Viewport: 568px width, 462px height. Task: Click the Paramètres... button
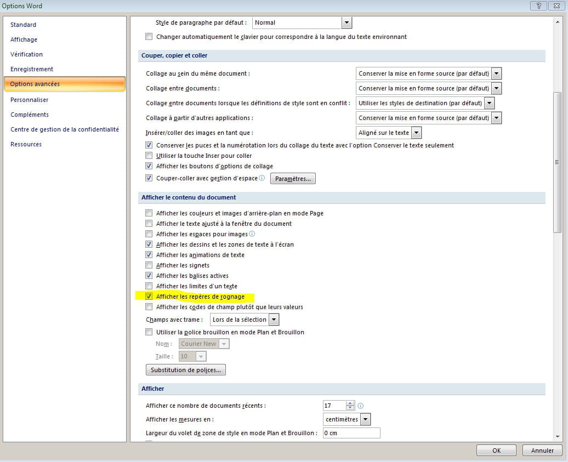click(293, 179)
